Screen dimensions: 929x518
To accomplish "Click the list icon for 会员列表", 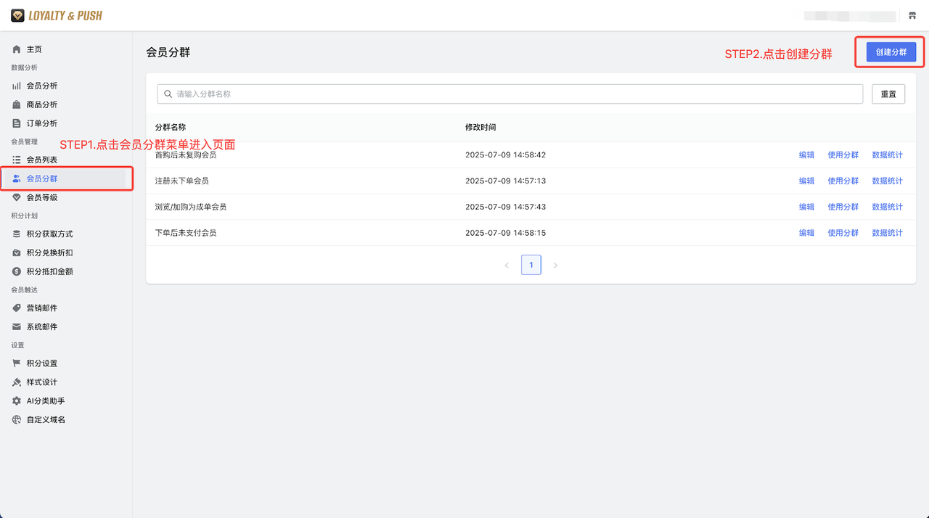I will (x=17, y=160).
